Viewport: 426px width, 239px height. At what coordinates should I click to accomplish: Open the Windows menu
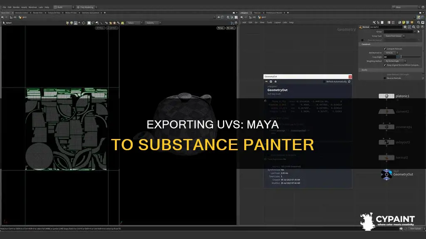32,7
